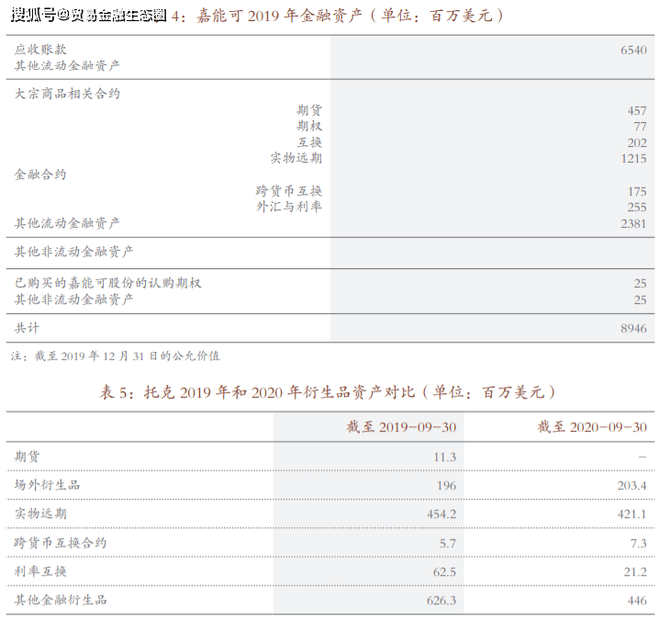670x620 pixels.
Task: Click the 25 in the 认购期权 row
Action: (x=640, y=284)
